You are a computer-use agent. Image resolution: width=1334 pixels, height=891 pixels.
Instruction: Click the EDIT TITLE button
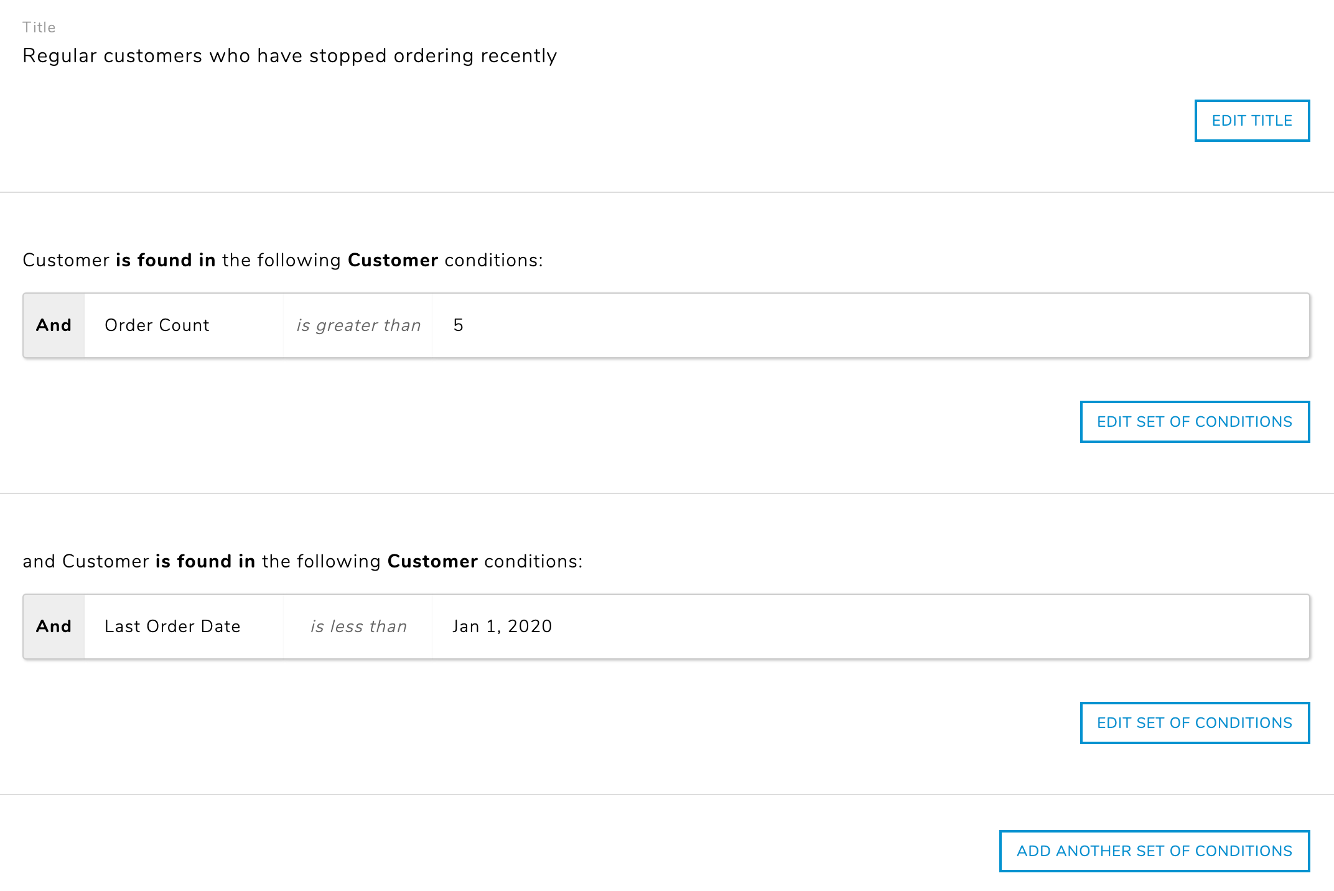point(1251,120)
